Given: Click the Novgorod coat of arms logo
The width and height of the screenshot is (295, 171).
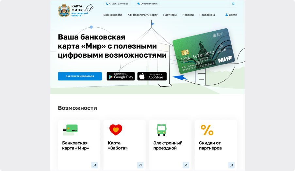Looking at the screenshot, I should 64,10.
